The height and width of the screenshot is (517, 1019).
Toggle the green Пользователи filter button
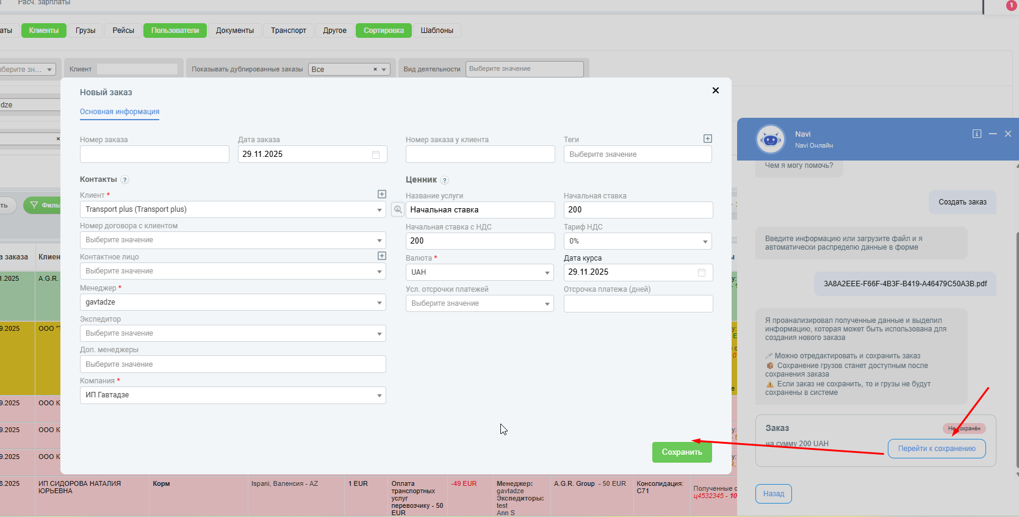coord(175,31)
